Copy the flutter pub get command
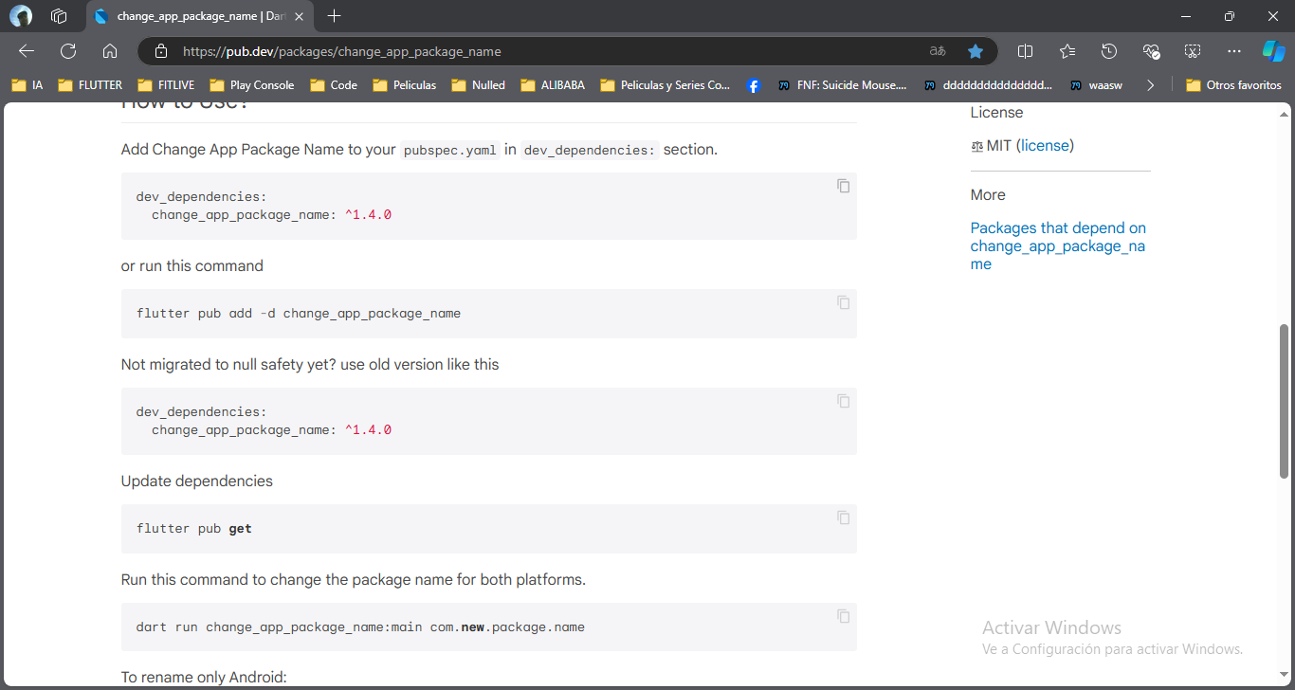This screenshot has height=690, width=1295. pyautogui.click(x=843, y=517)
